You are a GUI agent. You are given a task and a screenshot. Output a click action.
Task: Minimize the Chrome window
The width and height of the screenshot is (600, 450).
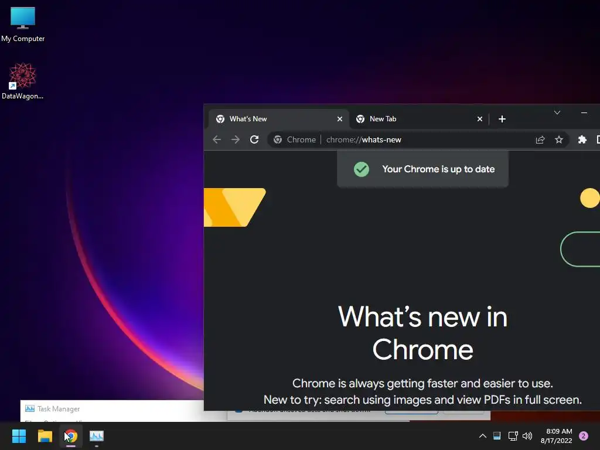584,112
